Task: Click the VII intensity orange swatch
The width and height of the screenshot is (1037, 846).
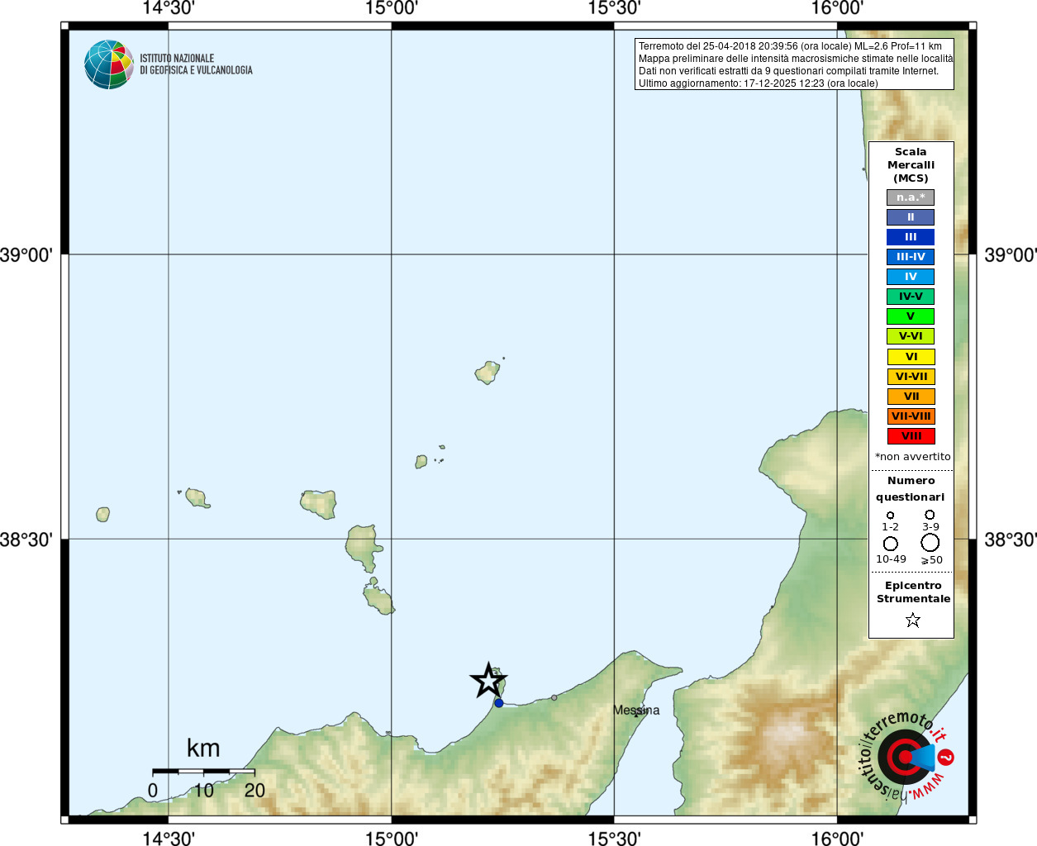Action: pos(911,397)
